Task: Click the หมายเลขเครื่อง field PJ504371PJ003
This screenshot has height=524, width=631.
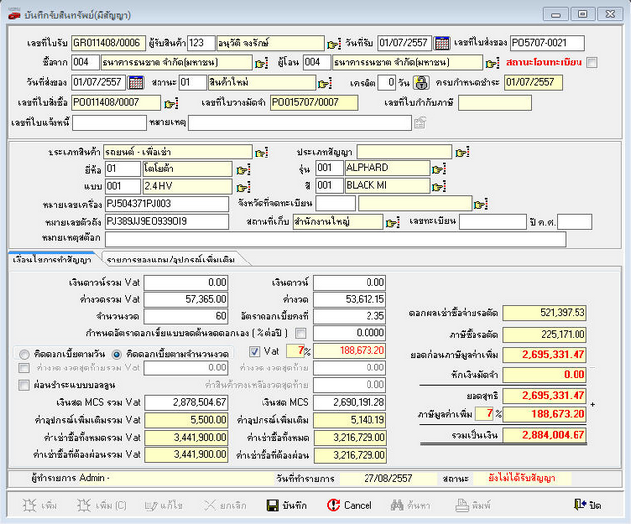Action: point(166,204)
